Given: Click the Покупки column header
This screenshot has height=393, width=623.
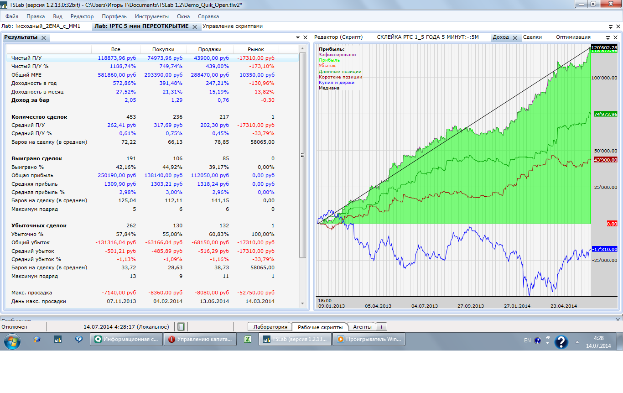Looking at the screenshot, I should tap(163, 49).
